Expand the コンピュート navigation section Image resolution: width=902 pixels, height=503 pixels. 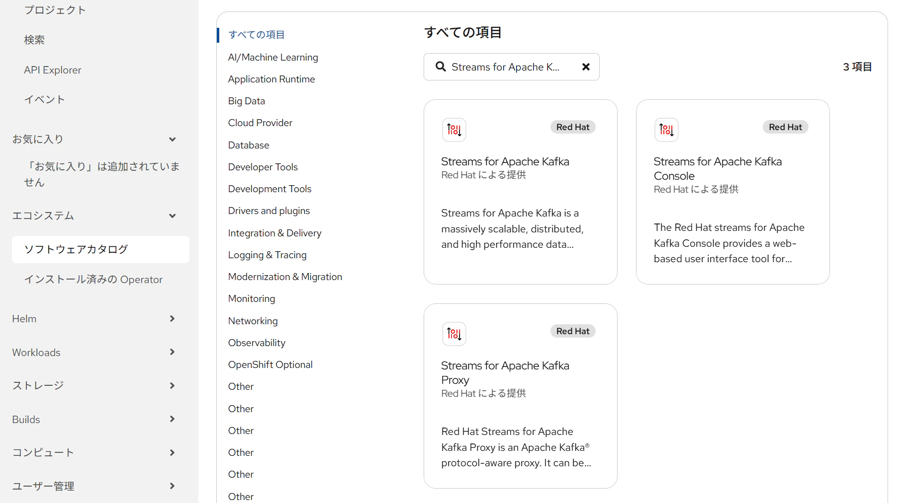tap(172, 453)
